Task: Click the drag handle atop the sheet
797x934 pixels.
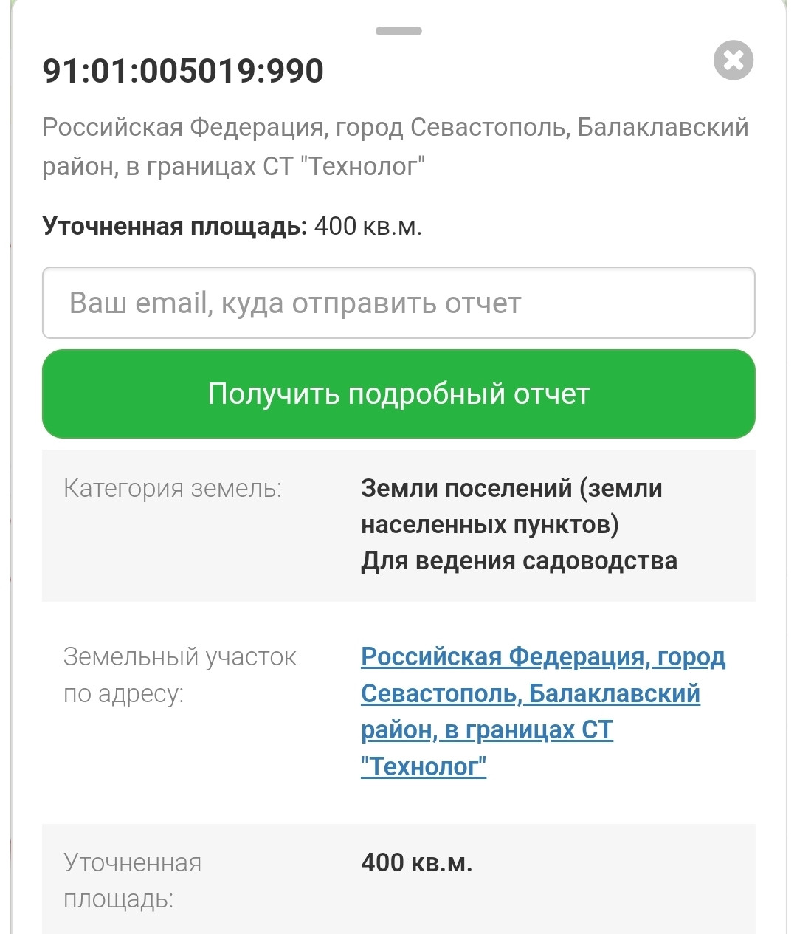Action: click(x=398, y=31)
